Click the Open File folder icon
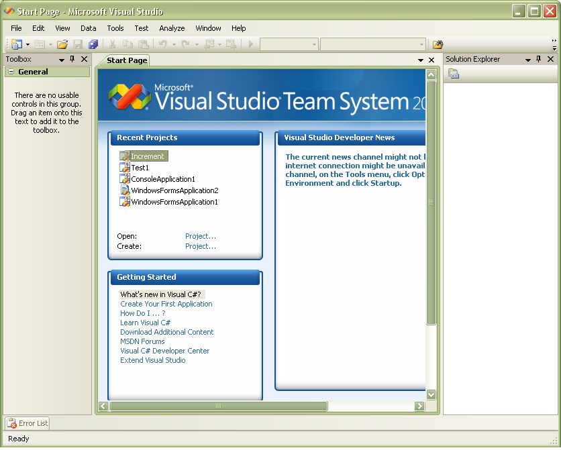 tap(62, 44)
